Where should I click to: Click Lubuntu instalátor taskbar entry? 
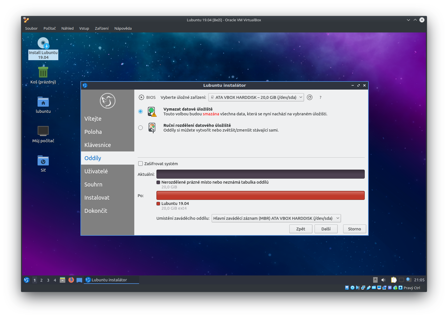111,280
